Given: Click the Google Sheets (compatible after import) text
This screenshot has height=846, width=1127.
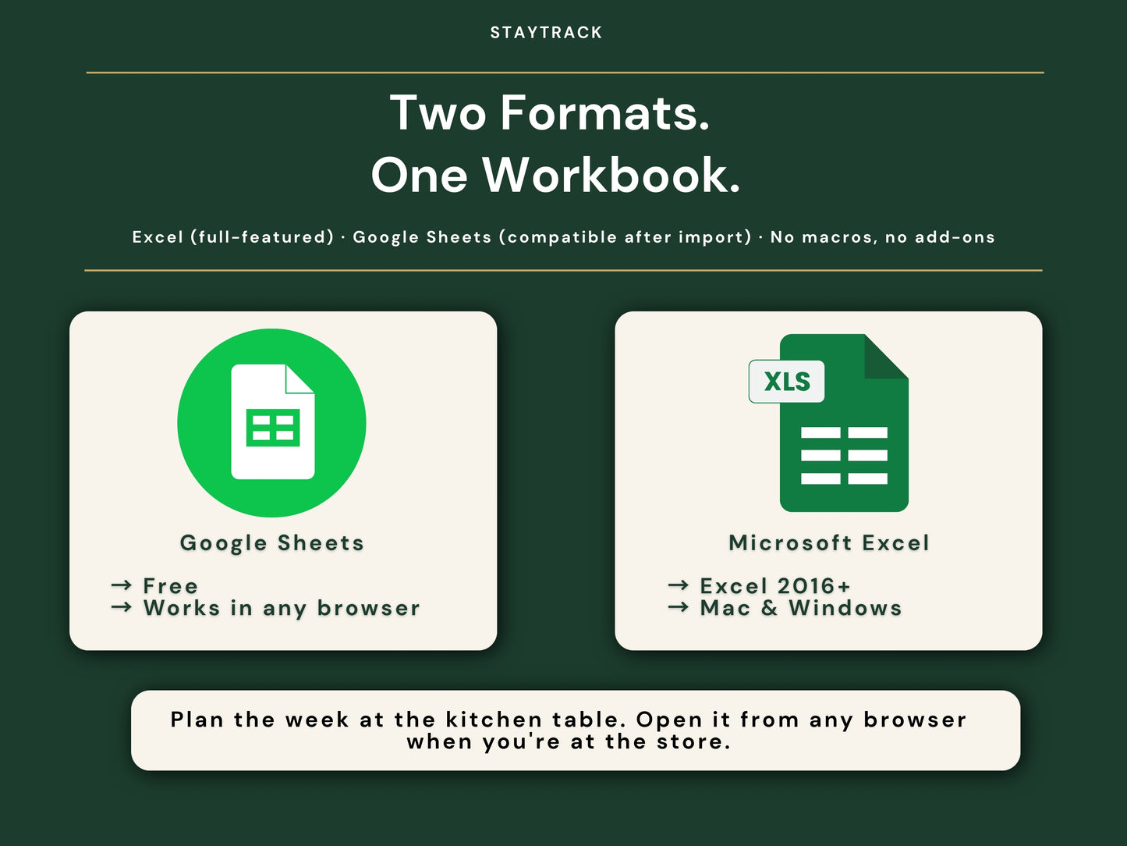Looking at the screenshot, I should click(x=552, y=237).
